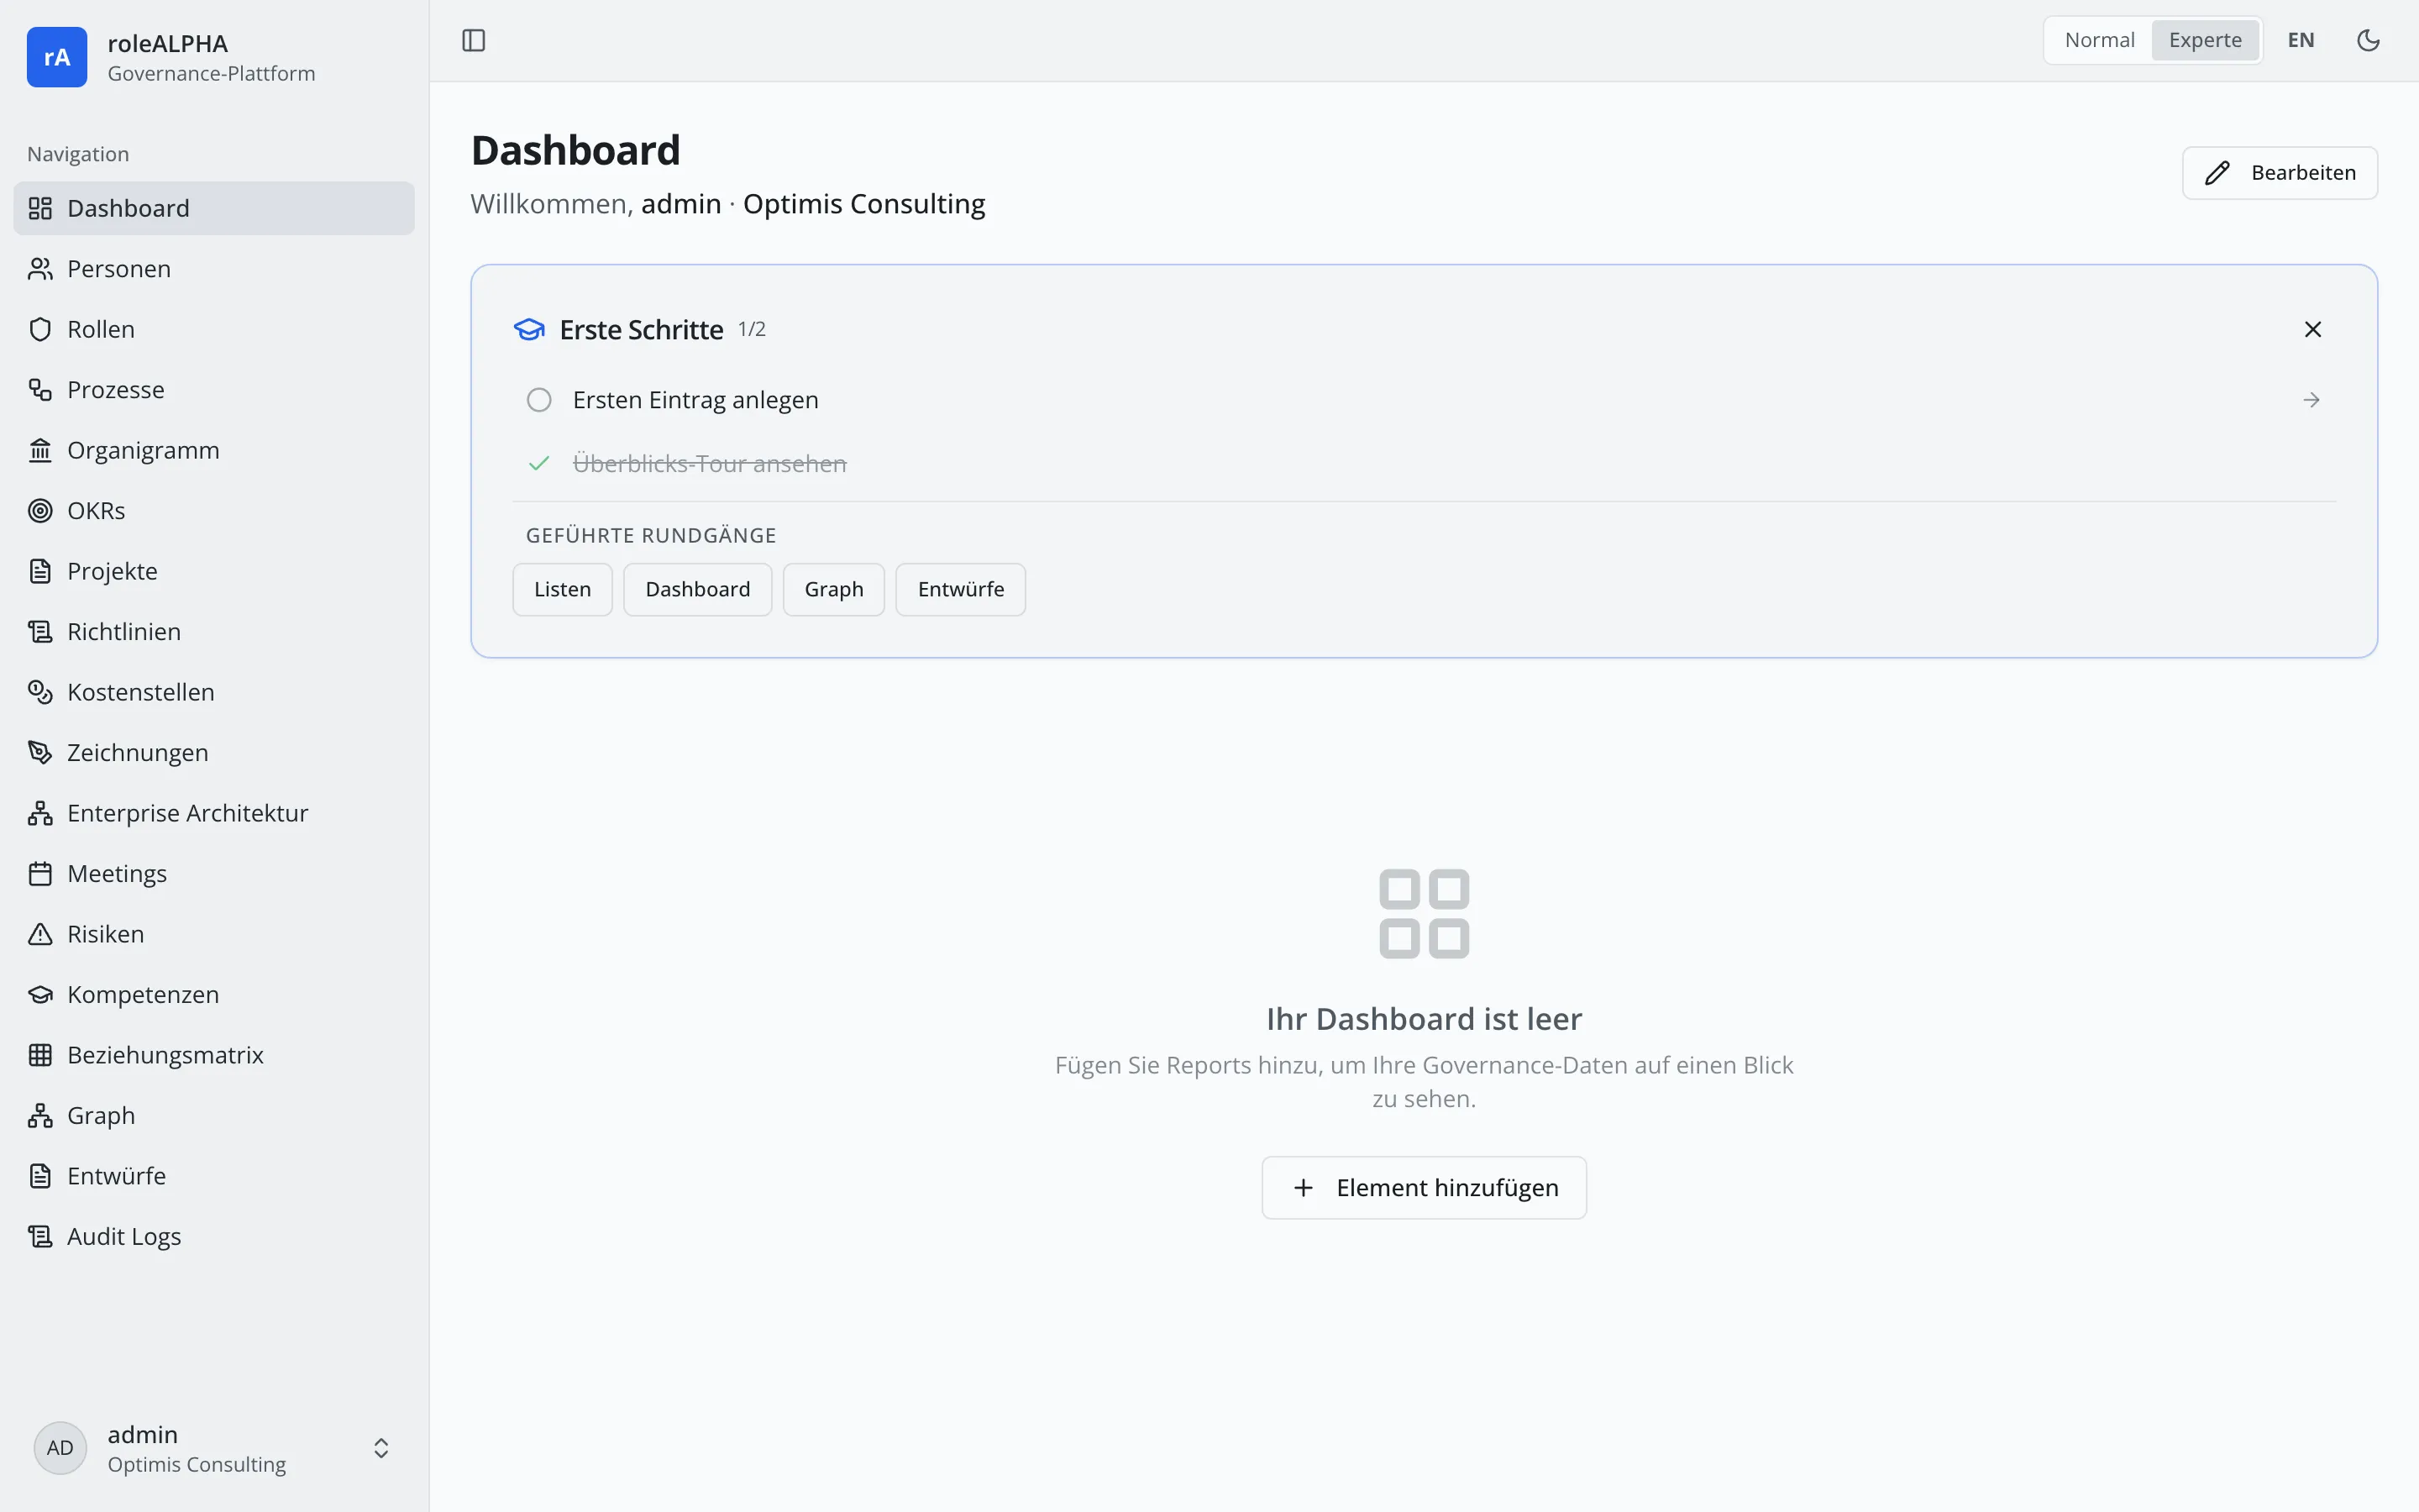
Task: Click the OKRs target icon
Action: click(x=40, y=511)
